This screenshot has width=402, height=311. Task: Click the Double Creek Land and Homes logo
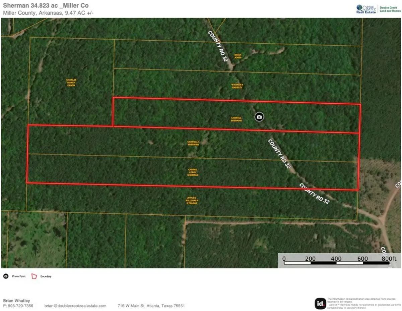(x=390, y=9)
